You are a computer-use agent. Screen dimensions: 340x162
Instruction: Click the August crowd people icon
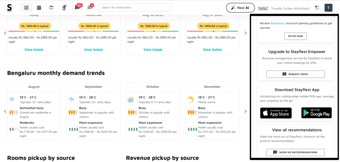13,112
